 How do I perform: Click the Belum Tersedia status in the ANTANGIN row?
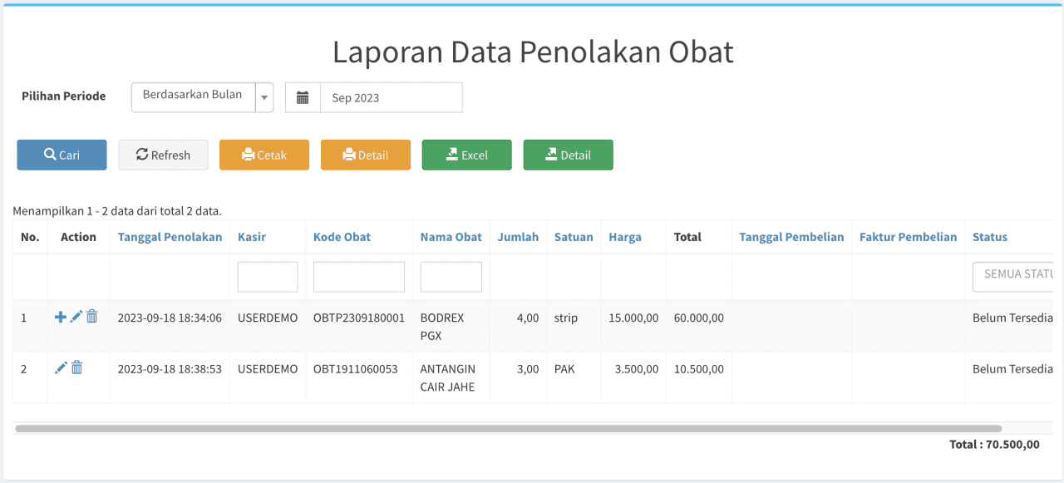tap(1012, 368)
